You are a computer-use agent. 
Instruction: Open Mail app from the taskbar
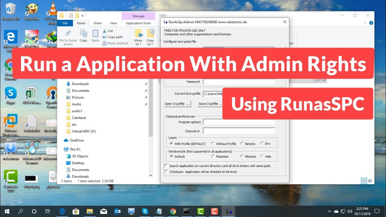[x=103, y=211]
